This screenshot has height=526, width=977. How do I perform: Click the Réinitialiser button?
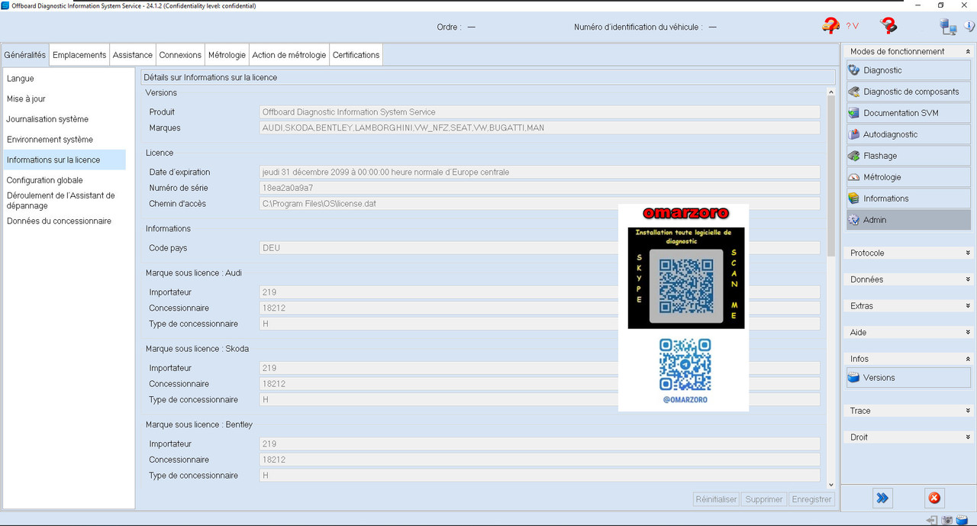(x=716, y=499)
